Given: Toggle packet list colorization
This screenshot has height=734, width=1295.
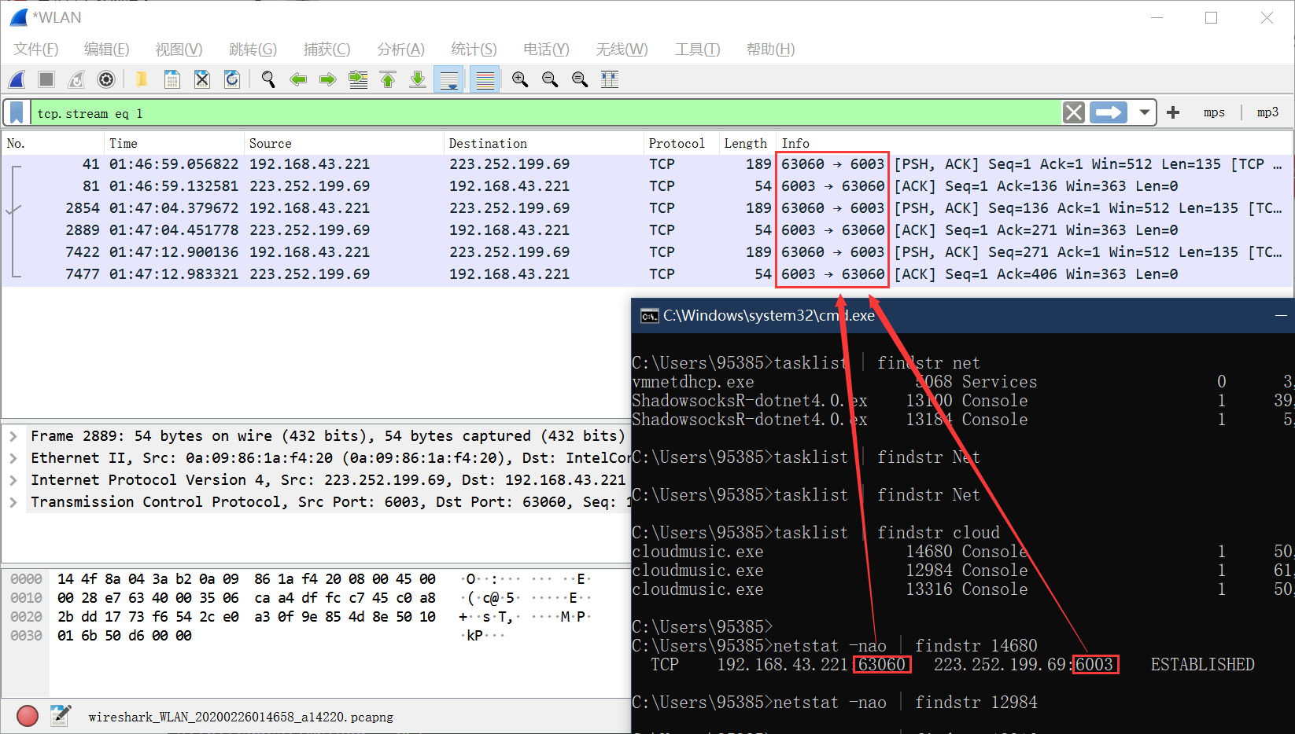Looking at the screenshot, I should tap(485, 79).
